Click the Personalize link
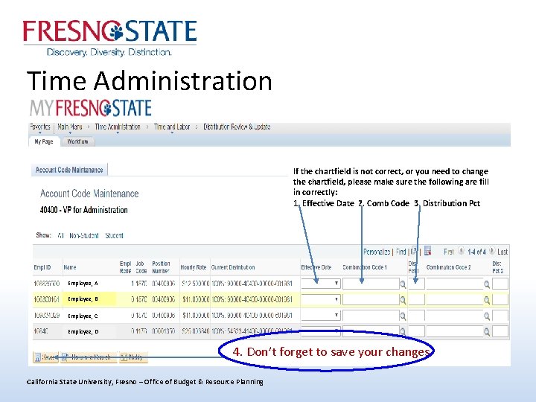Image resolution: width=536 pixels, height=402 pixels. (x=377, y=252)
